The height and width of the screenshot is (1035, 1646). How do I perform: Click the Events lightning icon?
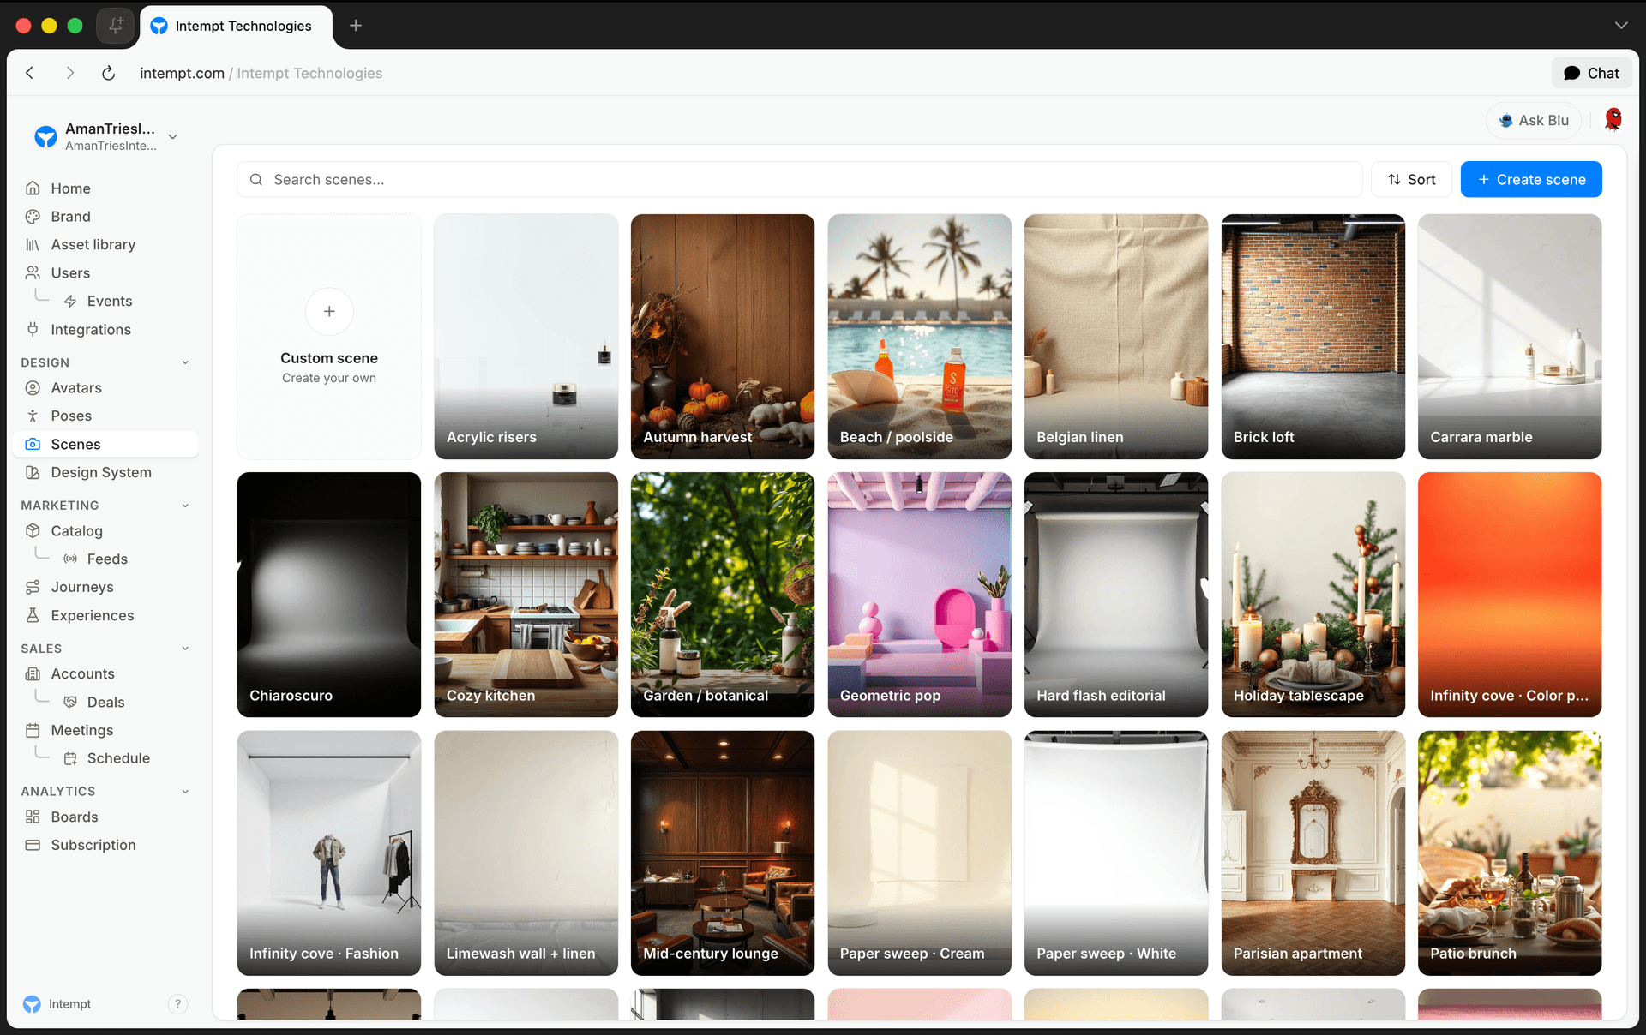coord(70,302)
